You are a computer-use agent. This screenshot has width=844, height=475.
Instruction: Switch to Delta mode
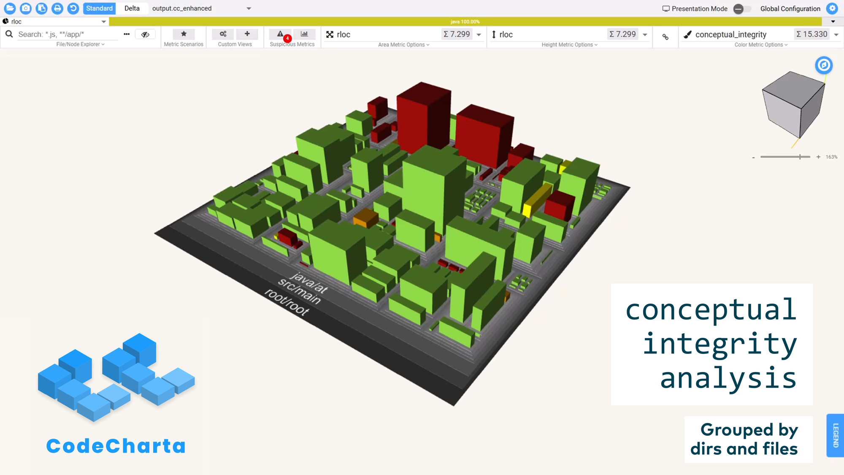coord(132,8)
